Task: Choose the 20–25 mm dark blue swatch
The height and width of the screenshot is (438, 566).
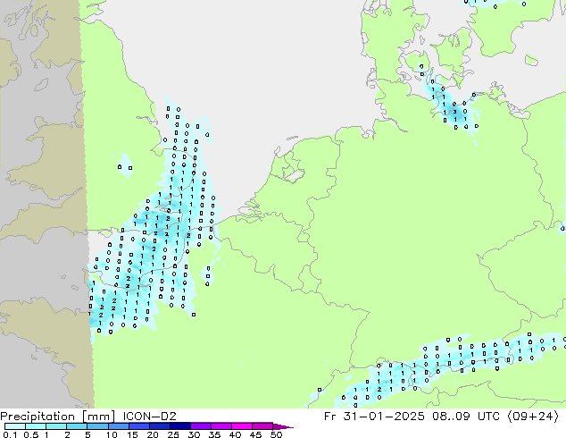Action: (159, 426)
